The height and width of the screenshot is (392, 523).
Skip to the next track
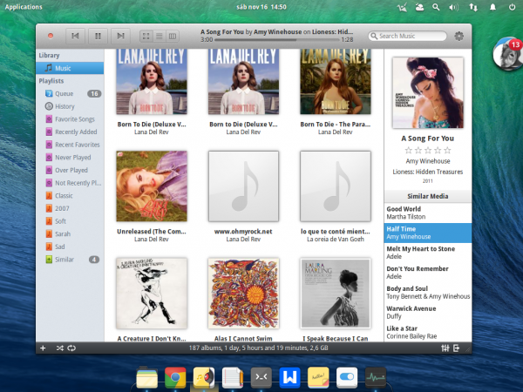(x=120, y=36)
